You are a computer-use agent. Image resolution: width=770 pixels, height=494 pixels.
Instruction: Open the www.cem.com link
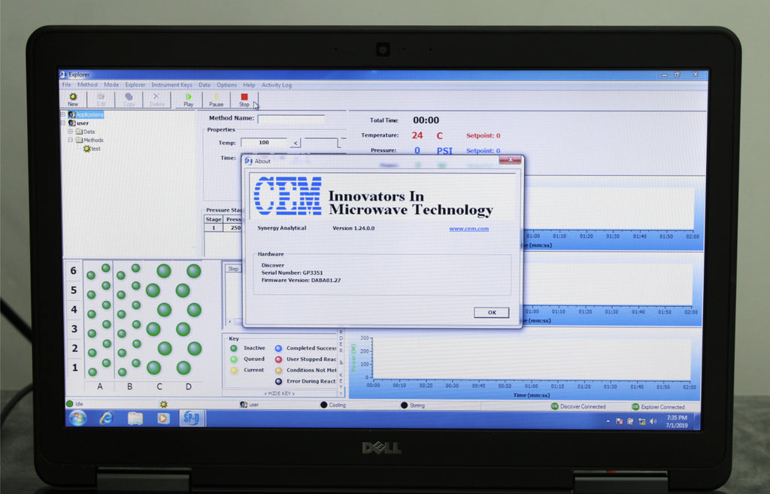(468, 229)
